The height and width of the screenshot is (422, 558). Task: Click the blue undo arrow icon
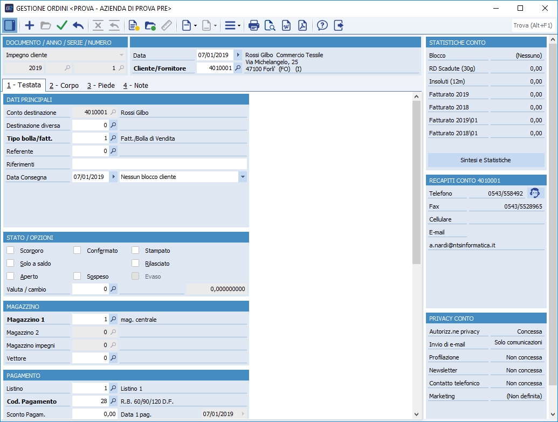coord(78,25)
